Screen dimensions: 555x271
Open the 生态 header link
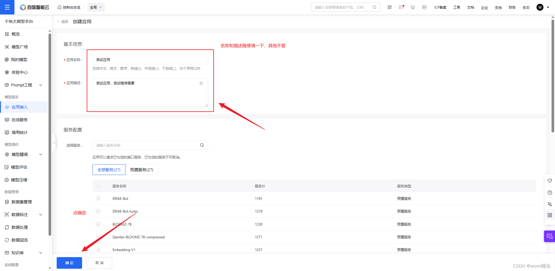(526, 8)
